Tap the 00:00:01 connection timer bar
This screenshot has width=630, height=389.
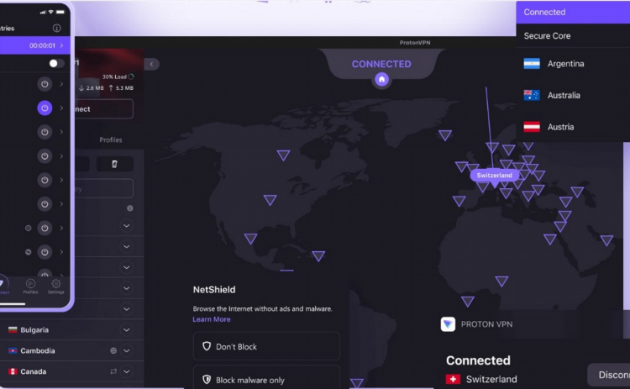click(35, 45)
